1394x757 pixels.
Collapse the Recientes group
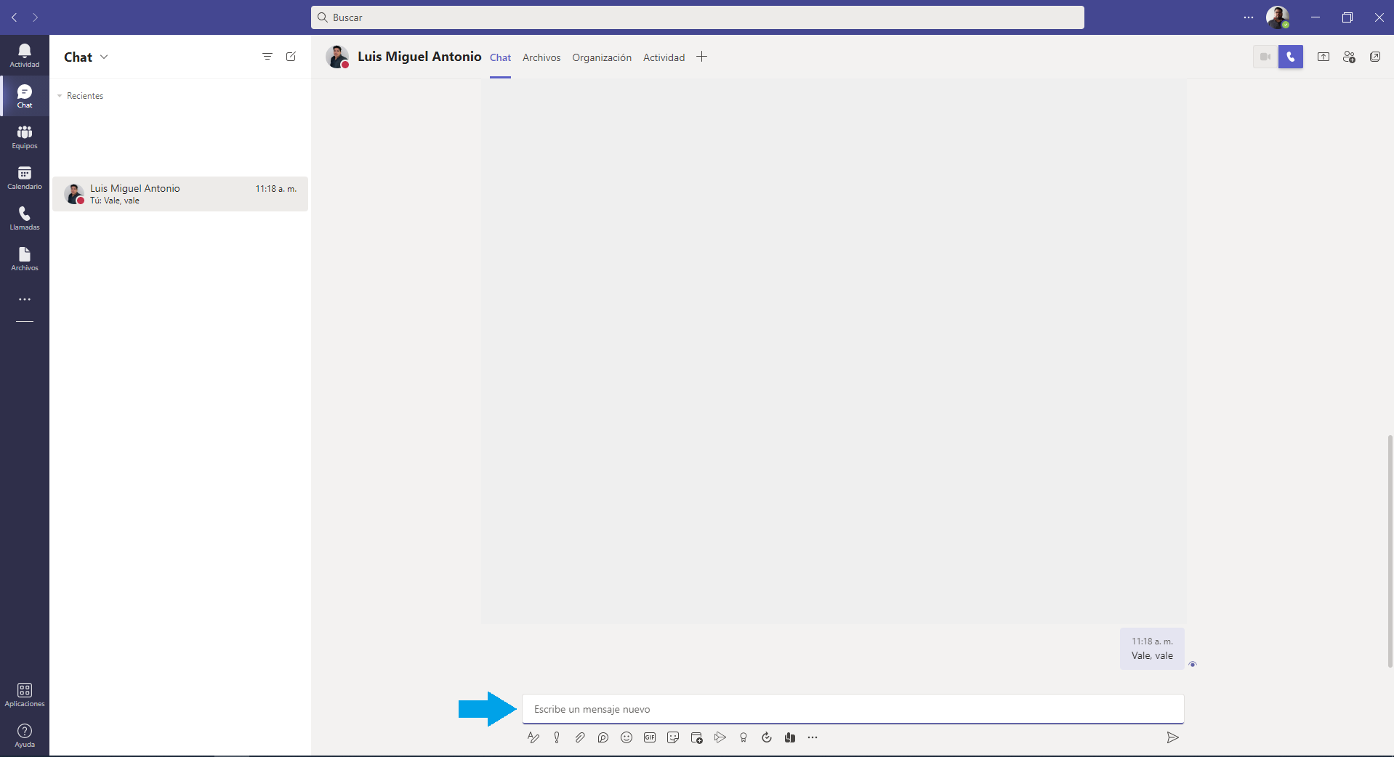pos(80,96)
